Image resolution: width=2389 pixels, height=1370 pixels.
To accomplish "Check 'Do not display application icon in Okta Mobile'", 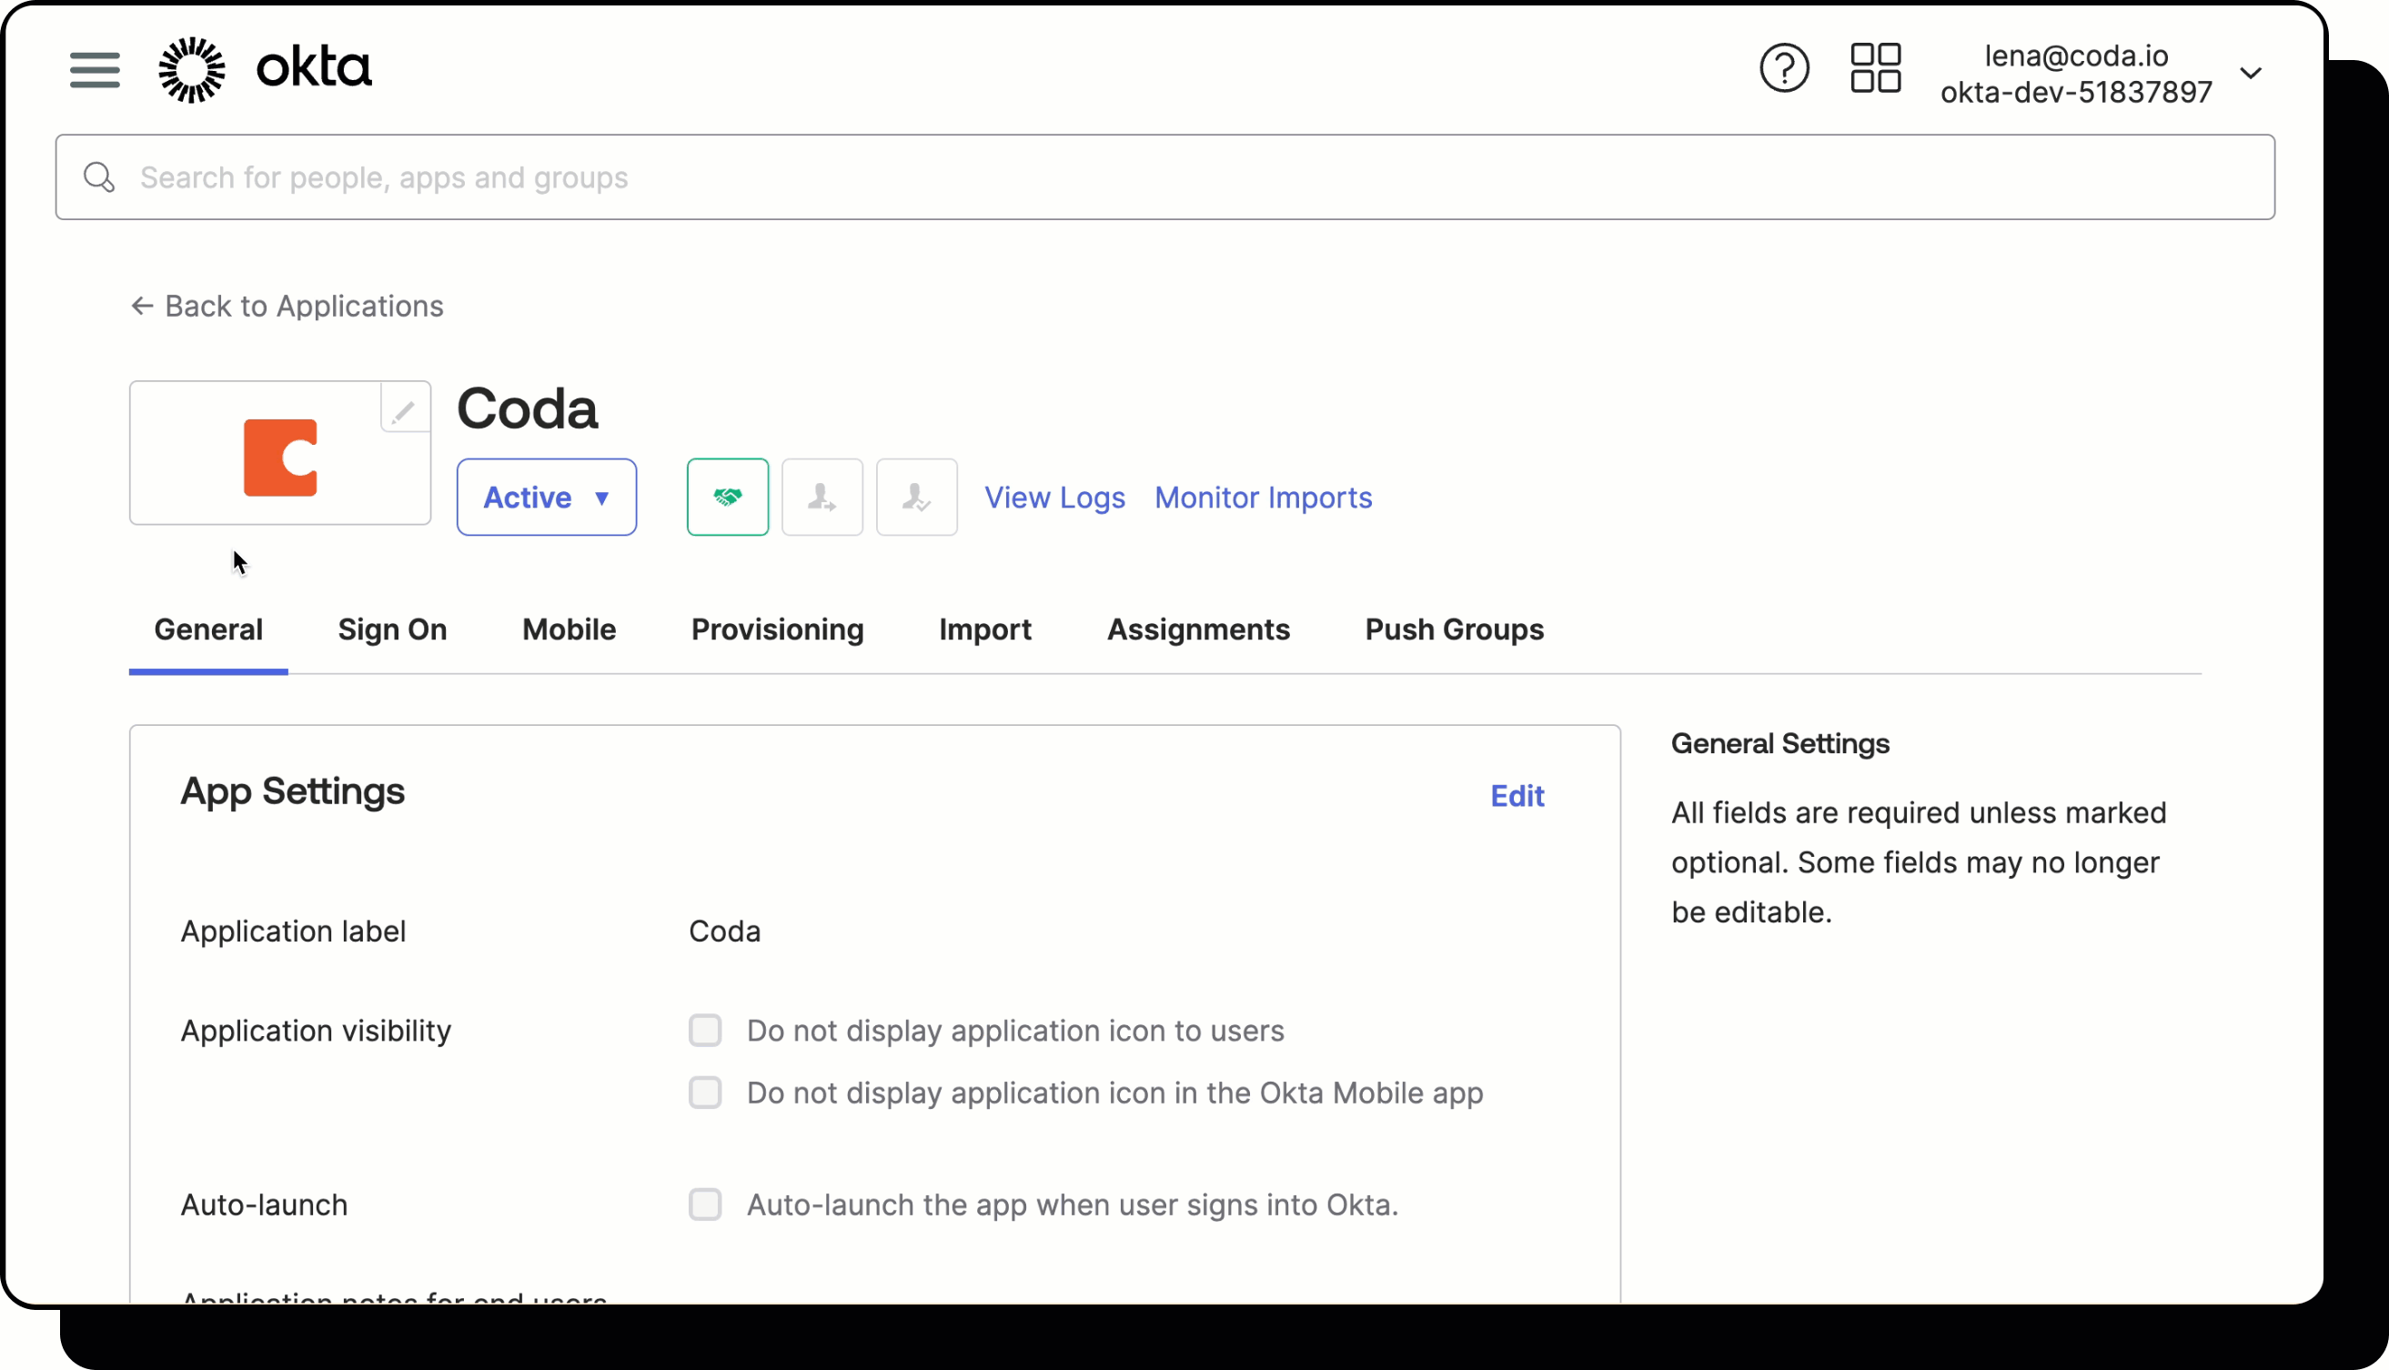I will (705, 1093).
